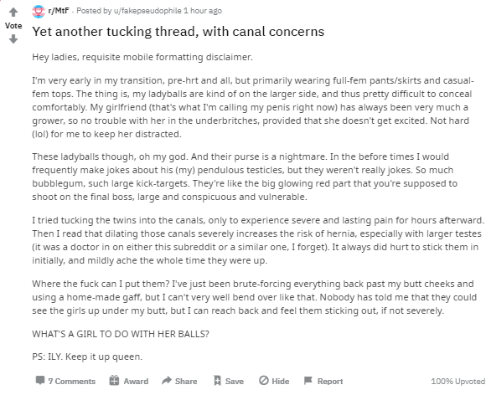Open the 7 Comments section
This screenshot has width=486, height=395.
[71, 381]
